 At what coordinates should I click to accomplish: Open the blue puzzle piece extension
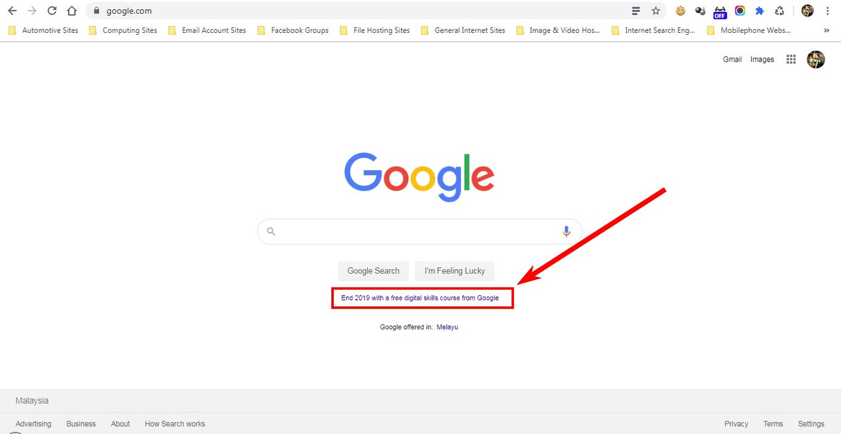[760, 11]
